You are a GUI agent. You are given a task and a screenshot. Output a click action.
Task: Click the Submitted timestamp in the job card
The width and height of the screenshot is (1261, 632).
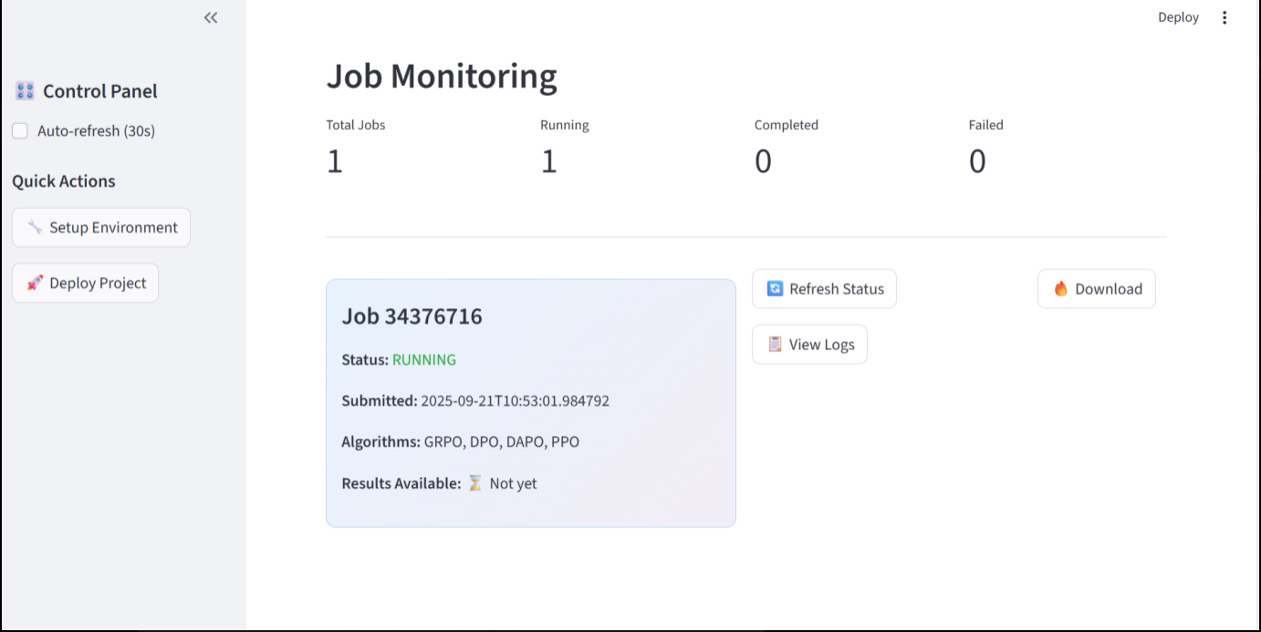point(515,401)
